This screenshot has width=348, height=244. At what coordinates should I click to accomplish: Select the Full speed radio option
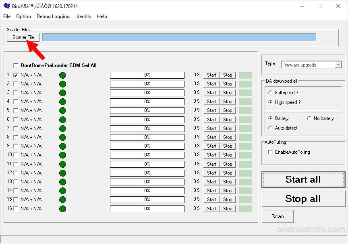click(x=271, y=93)
